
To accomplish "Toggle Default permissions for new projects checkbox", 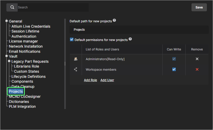I will 72,39.
